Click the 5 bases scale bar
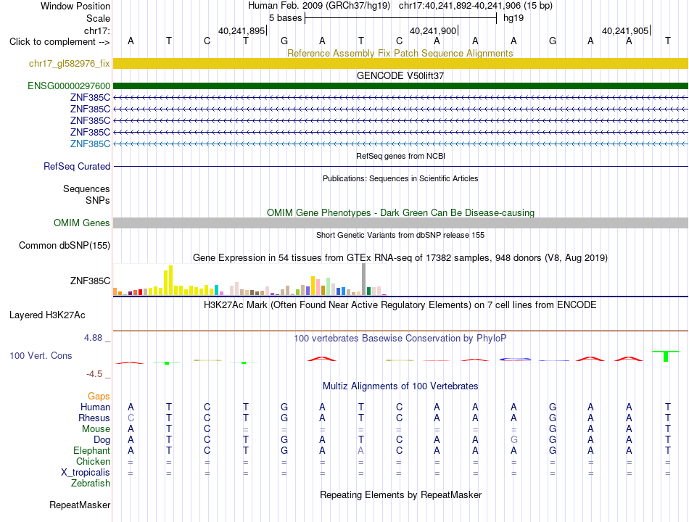689x522 pixels. 400,18
